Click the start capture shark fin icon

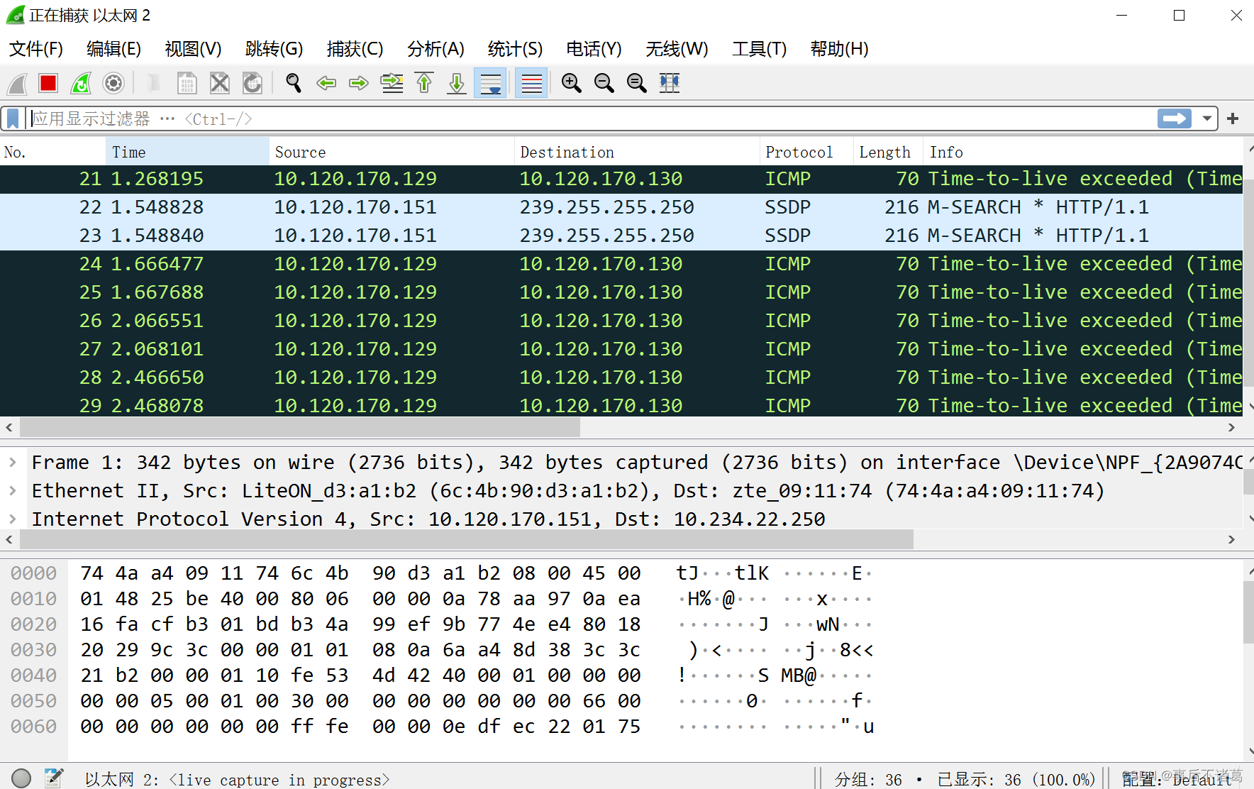click(17, 84)
